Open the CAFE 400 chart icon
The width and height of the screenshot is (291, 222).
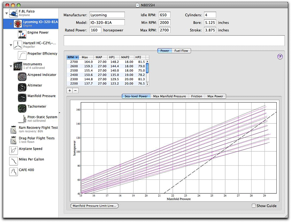coord(14,172)
